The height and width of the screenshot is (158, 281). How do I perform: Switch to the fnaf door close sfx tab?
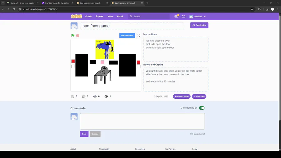[x=57, y=3]
